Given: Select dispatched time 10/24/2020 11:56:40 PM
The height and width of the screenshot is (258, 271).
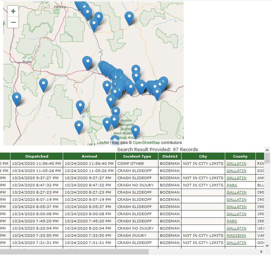Looking at the screenshot, I should click(37, 164).
